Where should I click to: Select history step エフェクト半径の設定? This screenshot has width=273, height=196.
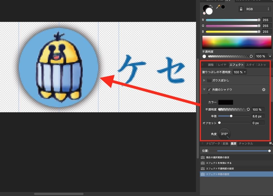[236, 174]
